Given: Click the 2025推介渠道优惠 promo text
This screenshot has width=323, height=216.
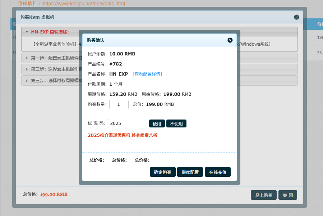Looking at the screenshot, I should [x=123, y=136].
